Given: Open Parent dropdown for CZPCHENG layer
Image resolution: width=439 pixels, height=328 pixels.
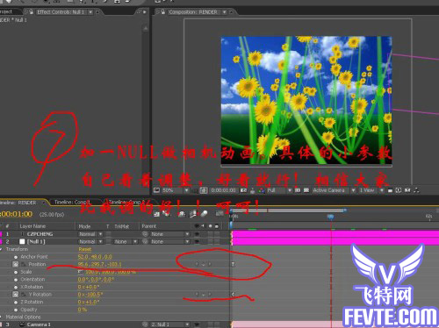Looking at the screenshot, I should pos(169,234).
